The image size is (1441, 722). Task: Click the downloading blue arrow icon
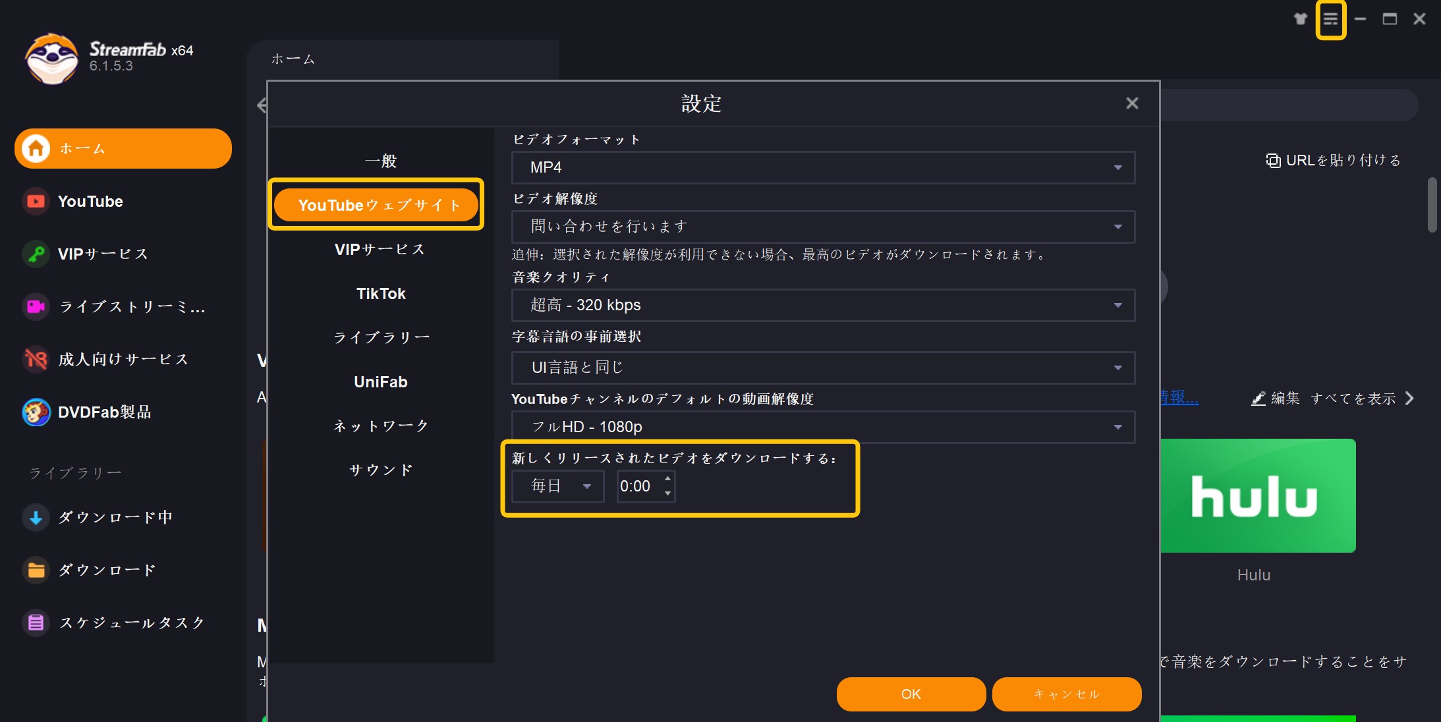(x=36, y=517)
